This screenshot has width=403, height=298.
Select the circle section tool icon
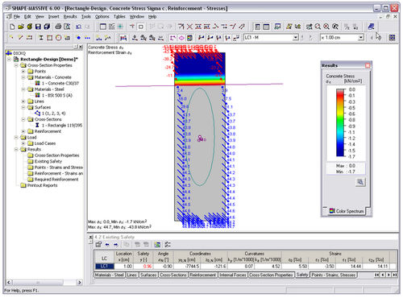59,38
